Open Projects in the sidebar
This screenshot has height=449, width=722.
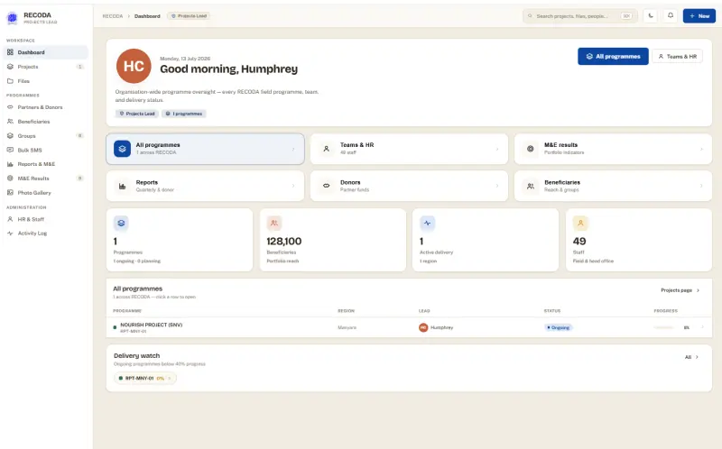pos(45,67)
